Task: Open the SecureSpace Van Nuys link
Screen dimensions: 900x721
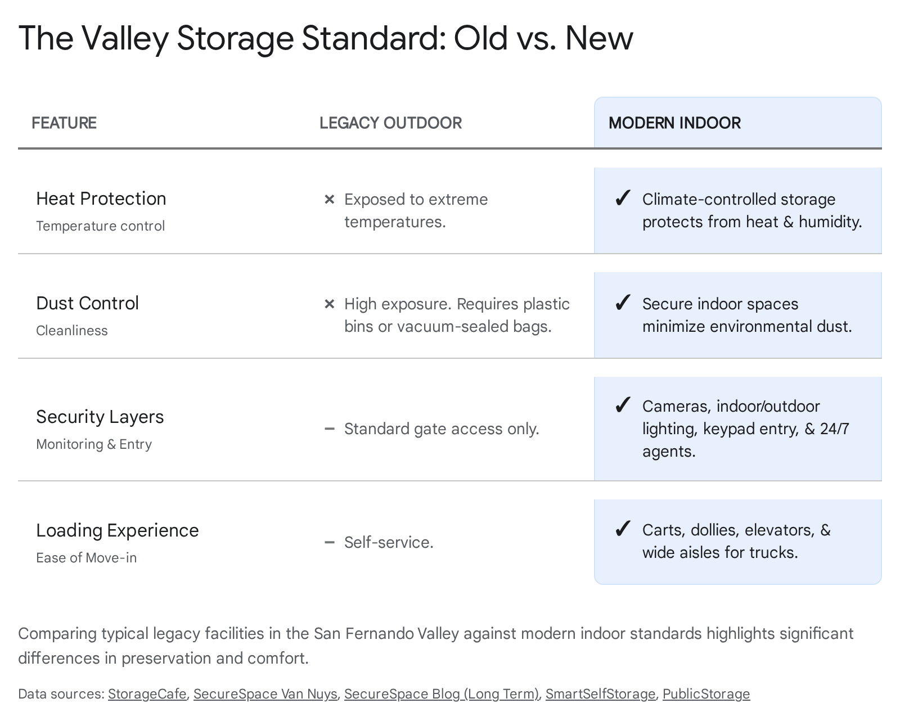Action: click(x=265, y=694)
